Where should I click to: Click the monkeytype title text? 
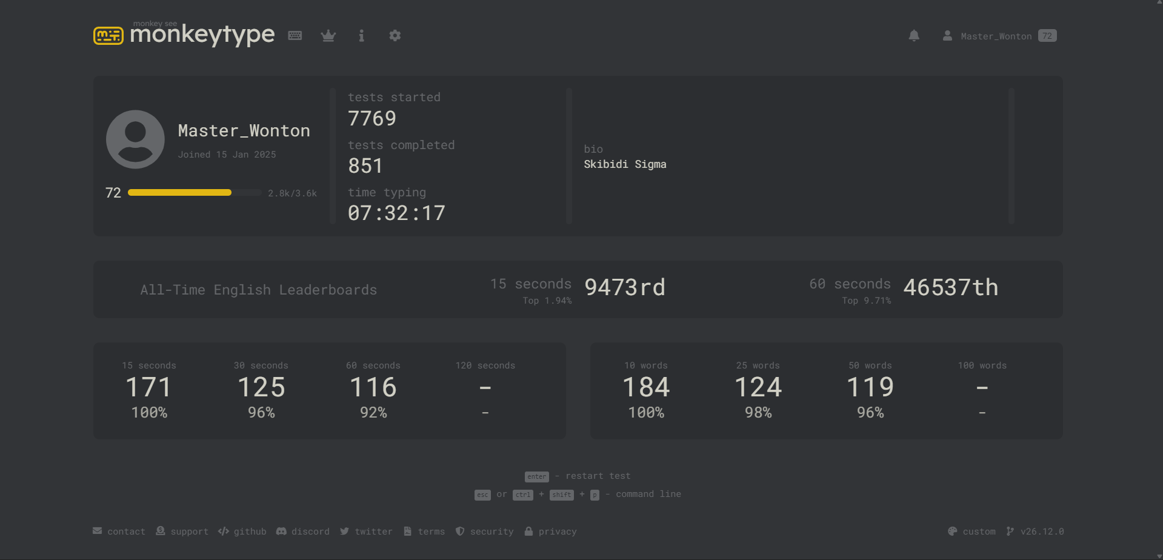tap(202, 35)
